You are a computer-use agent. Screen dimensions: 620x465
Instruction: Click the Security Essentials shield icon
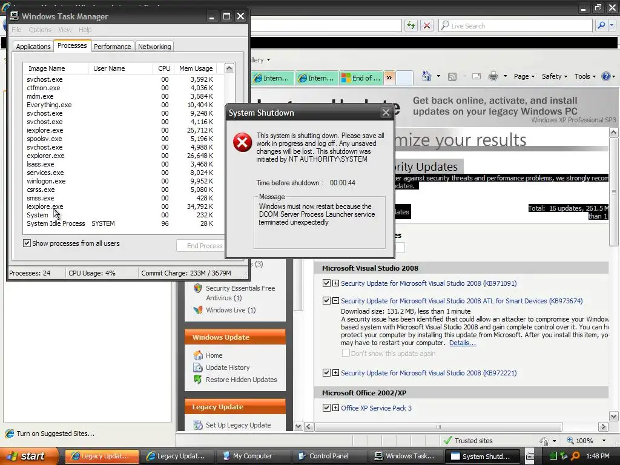(x=198, y=288)
